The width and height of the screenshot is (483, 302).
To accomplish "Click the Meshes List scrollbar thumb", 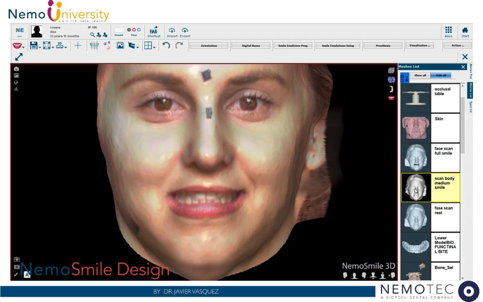I will click(x=462, y=125).
